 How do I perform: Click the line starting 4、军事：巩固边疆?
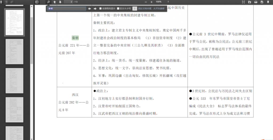[x=140, y=75]
